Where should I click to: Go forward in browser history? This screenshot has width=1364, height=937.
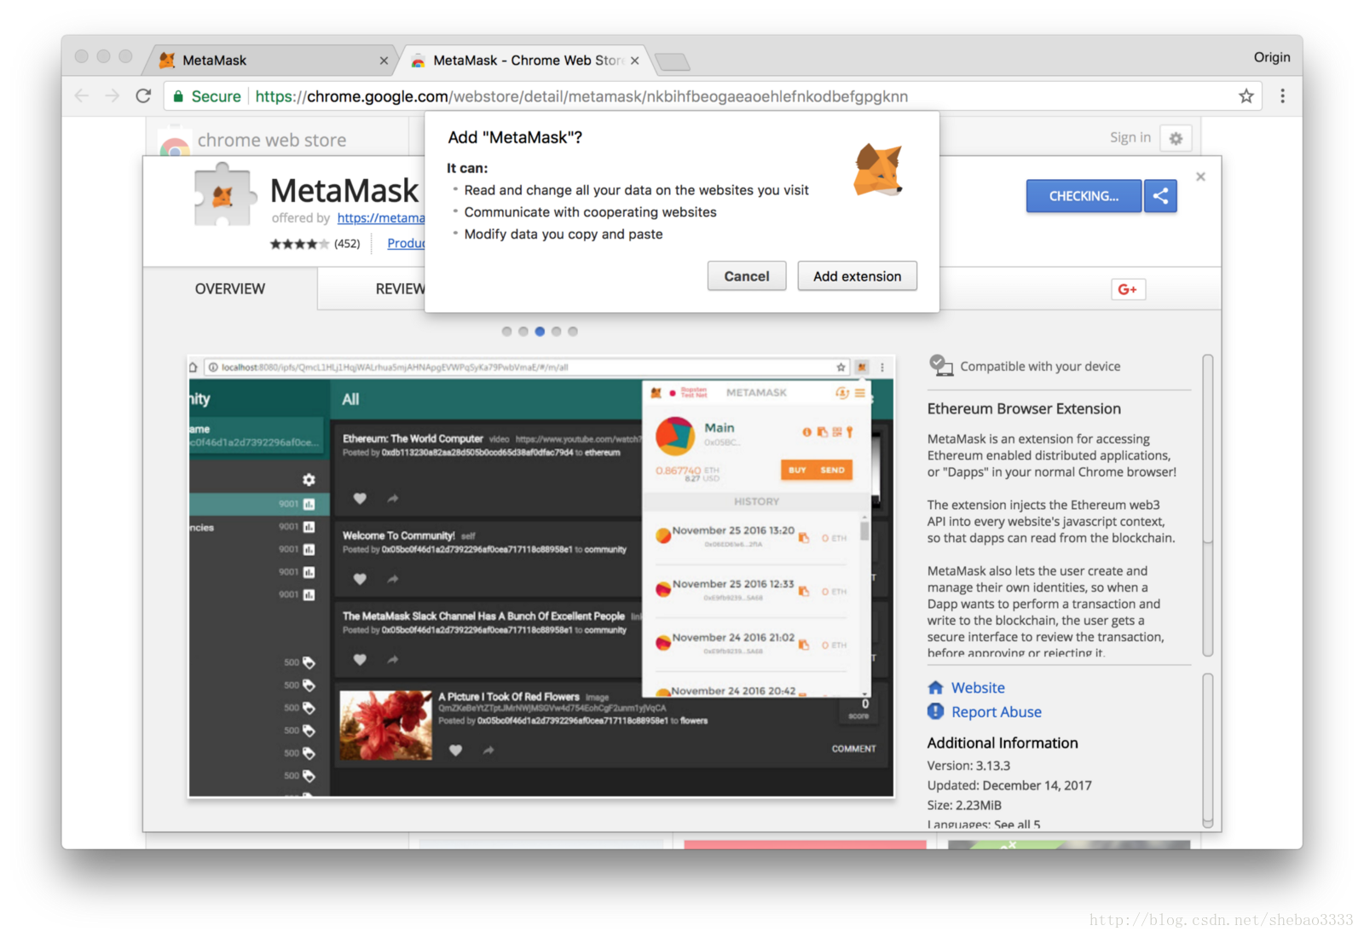[x=113, y=95]
